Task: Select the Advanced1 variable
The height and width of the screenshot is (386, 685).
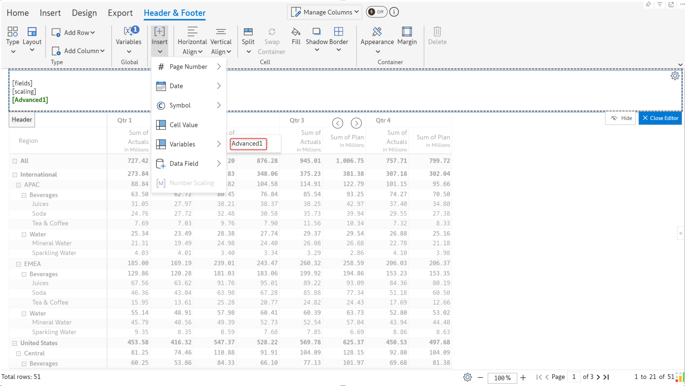Action: (248, 144)
